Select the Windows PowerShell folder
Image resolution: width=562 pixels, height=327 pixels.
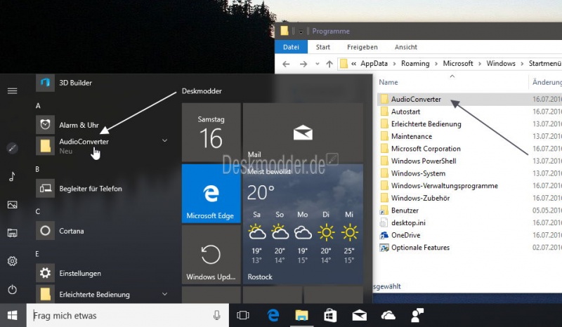(424, 161)
